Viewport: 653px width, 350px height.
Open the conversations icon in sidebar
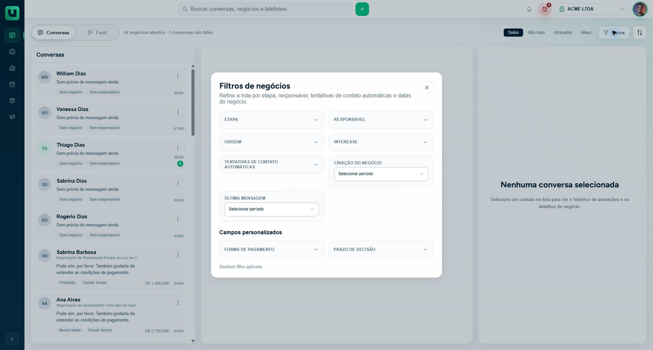[x=12, y=35]
